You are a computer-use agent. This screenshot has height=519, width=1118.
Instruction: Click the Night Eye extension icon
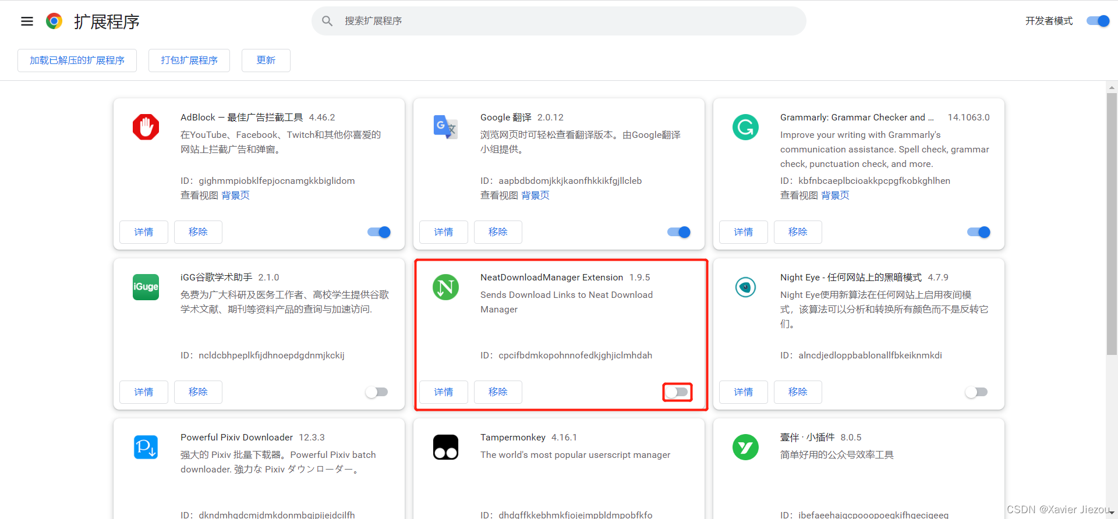click(745, 287)
